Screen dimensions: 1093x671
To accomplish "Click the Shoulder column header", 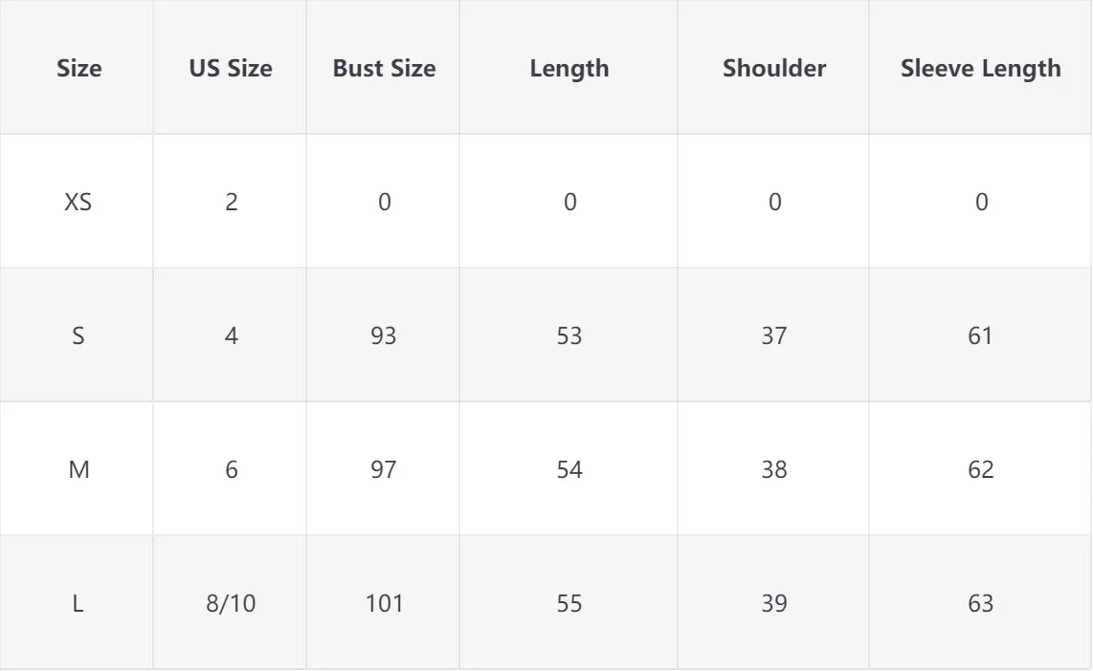I will [774, 68].
